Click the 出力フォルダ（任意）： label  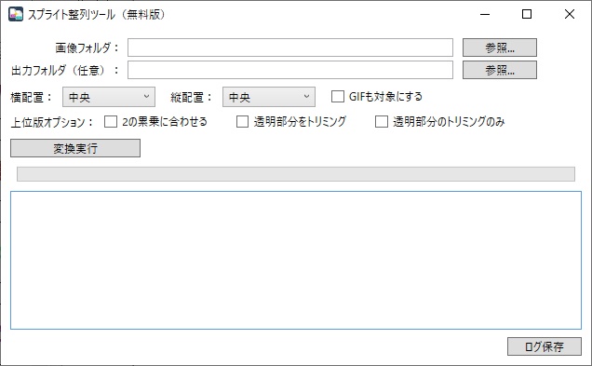tap(65, 70)
